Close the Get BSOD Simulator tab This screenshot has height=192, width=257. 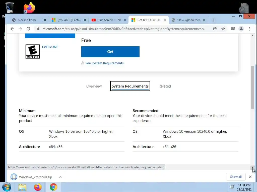tap(165, 20)
